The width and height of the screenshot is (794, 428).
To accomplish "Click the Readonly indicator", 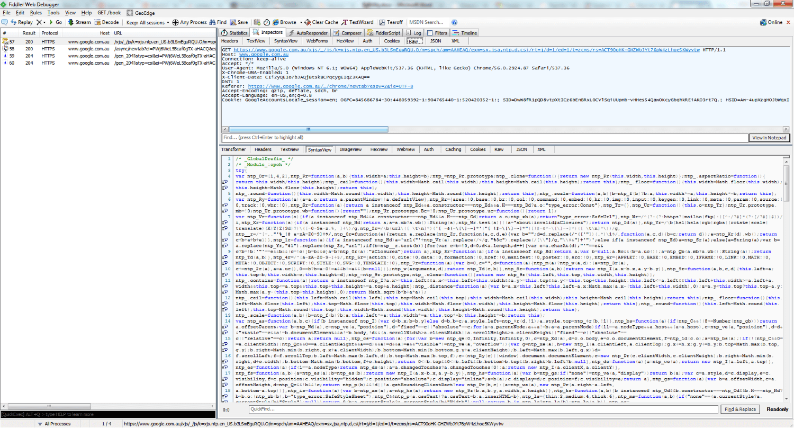I will coord(777,409).
